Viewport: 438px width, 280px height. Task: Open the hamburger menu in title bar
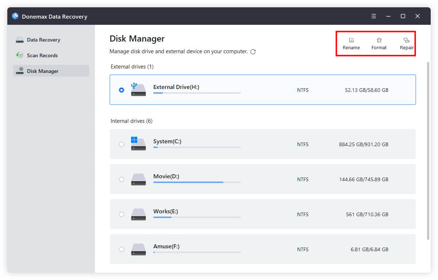(x=374, y=16)
